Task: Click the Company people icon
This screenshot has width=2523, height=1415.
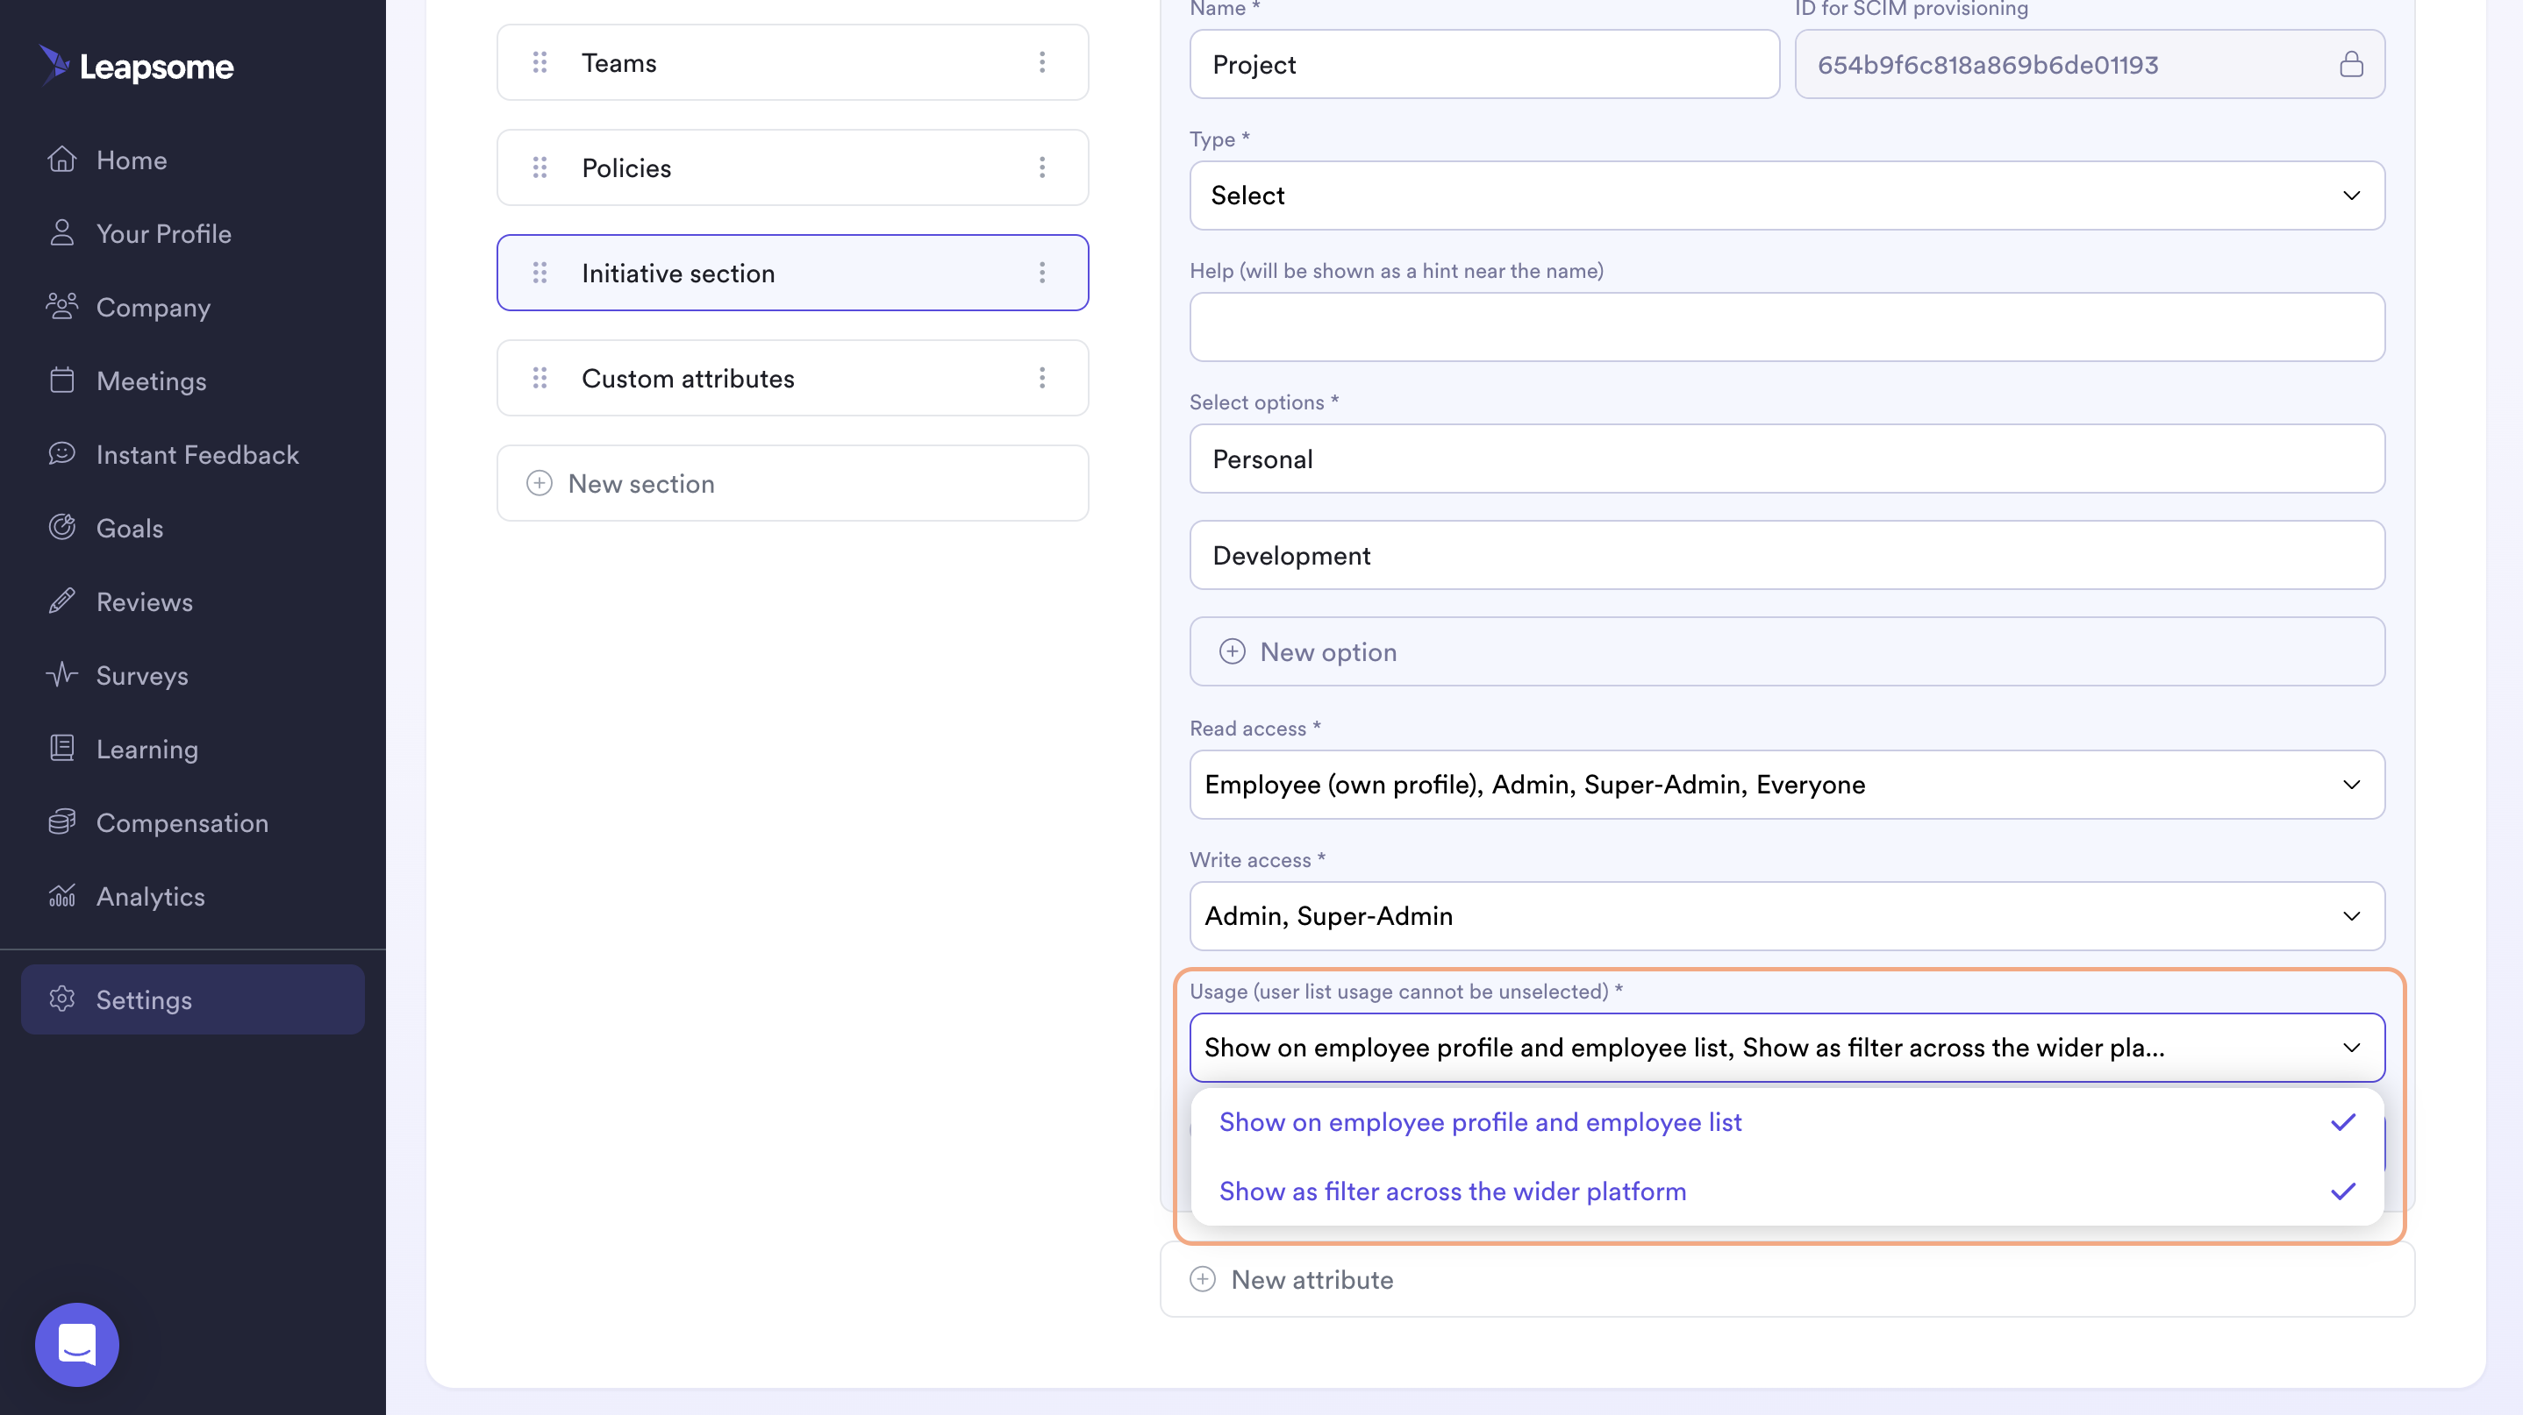Action: click(x=61, y=306)
